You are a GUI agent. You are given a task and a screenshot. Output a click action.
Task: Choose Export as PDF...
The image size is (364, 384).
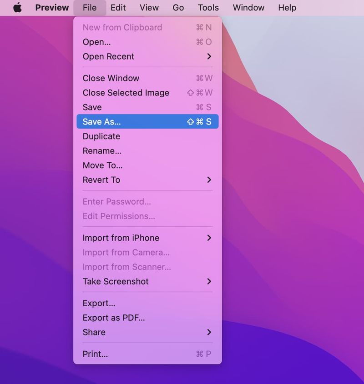(147, 318)
